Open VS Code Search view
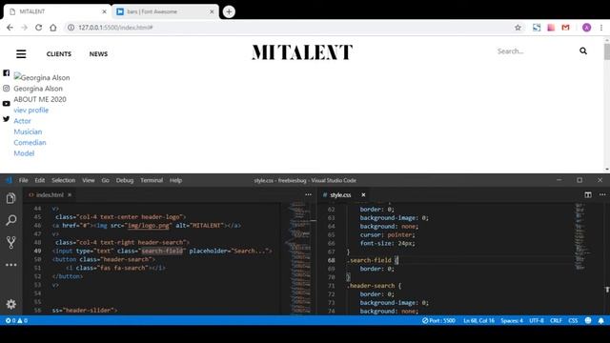Viewport: 610px width, 343px height. click(10, 220)
